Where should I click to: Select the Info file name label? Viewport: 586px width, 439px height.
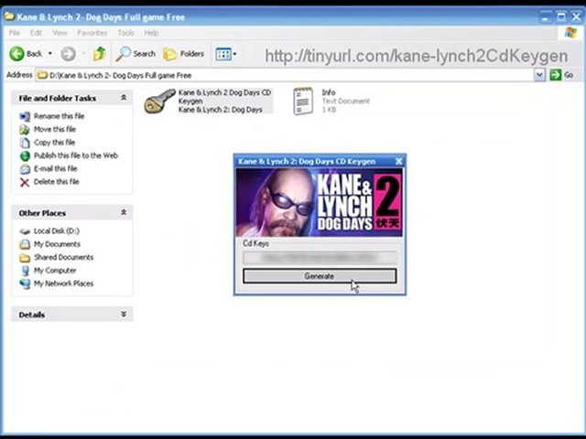[329, 92]
